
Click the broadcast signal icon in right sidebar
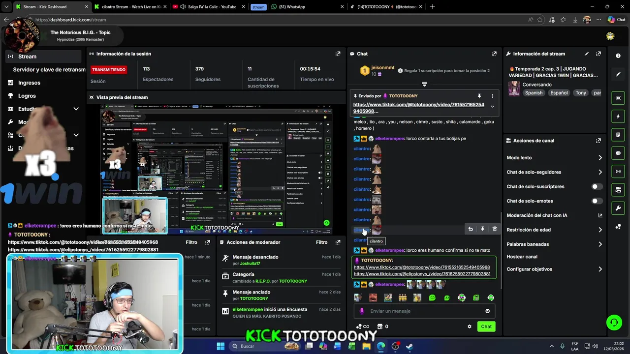click(618, 172)
